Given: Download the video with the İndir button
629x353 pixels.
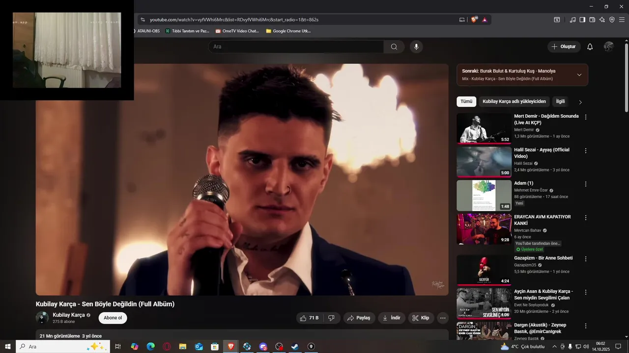Looking at the screenshot, I should coord(392,318).
